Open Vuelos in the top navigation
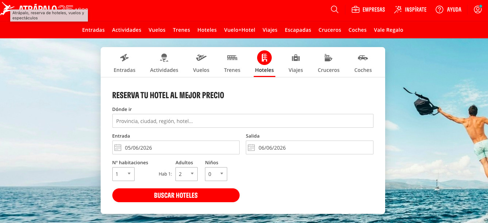This screenshot has height=223, width=488. pos(157,30)
